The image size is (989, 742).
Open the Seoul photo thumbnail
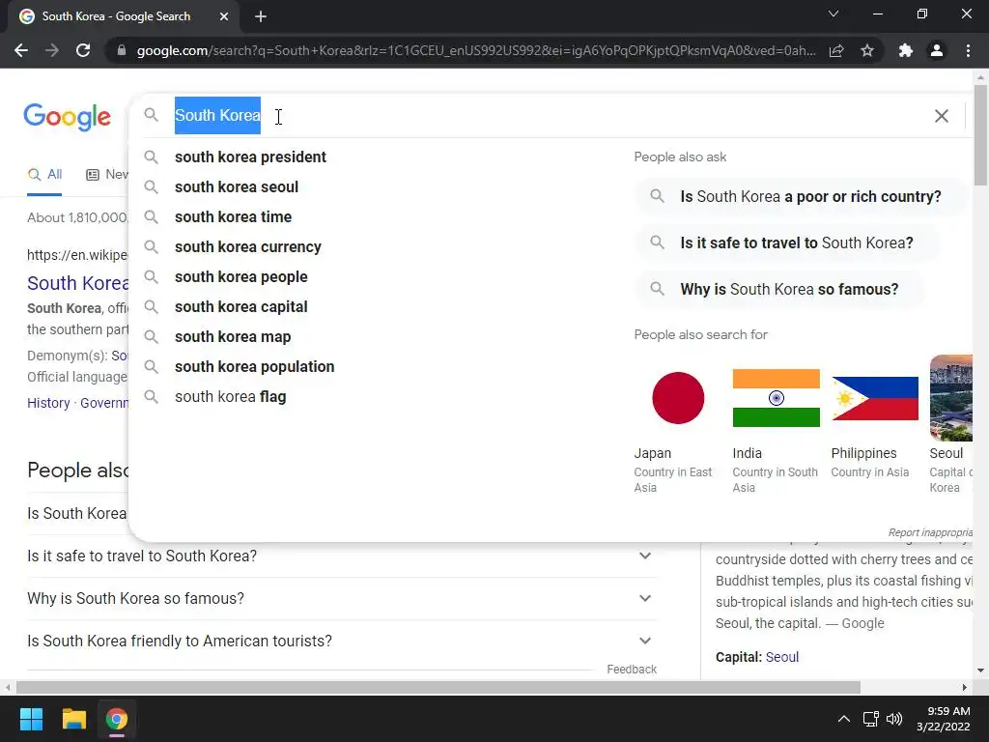click(951, 398)
